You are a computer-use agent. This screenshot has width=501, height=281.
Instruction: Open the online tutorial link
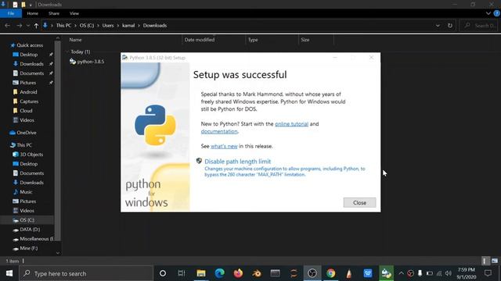pyautogui.click(x=291, y=124)
